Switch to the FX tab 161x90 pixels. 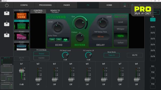pos(88,5)
